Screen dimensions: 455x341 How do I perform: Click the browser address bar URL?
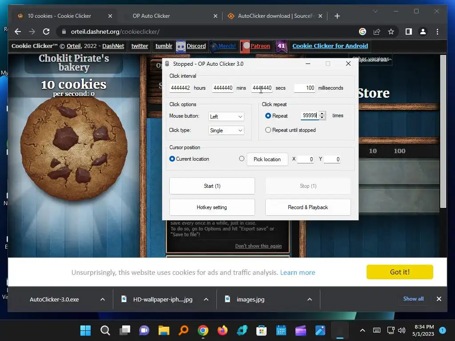click(x=115, y=32)
